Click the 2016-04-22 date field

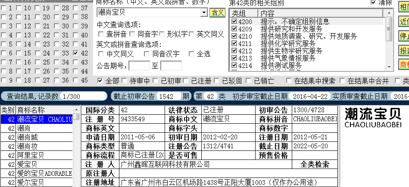point(310,96)
